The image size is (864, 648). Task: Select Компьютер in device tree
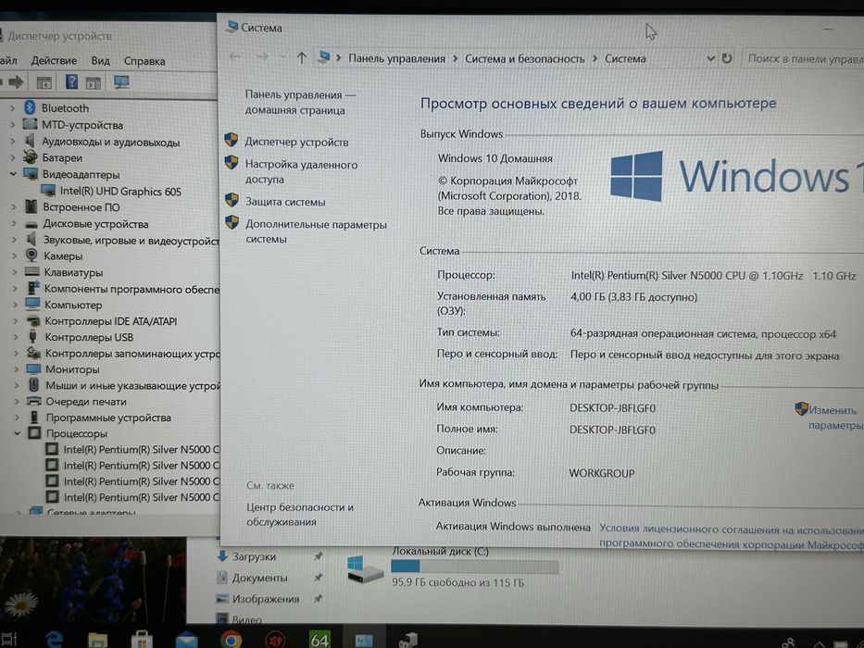click(x=73, y=305)
